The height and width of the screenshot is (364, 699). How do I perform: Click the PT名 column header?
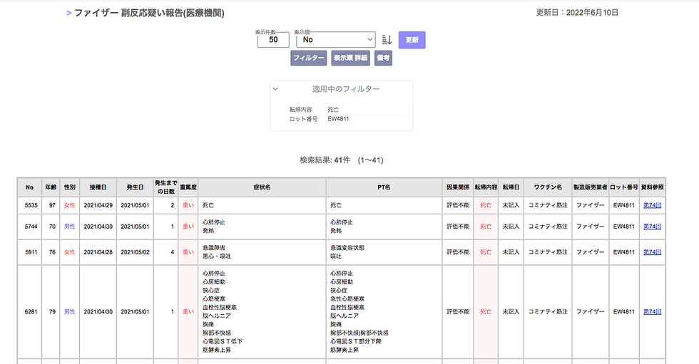(384, 187)
